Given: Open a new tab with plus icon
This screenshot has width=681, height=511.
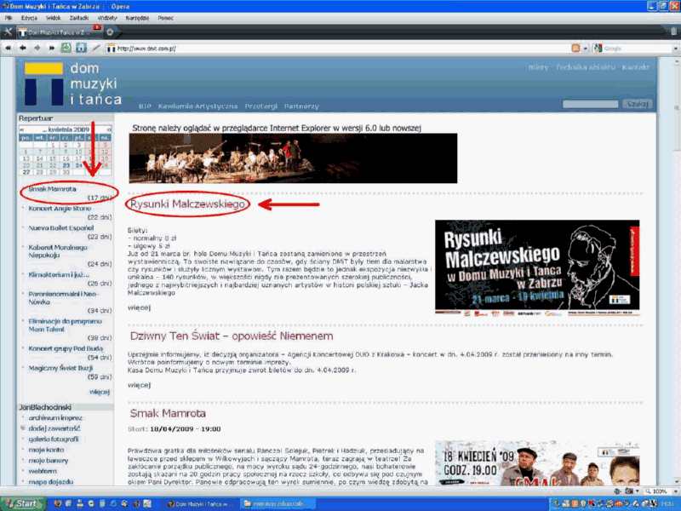Looking at the screenshot, I should 109,32.
